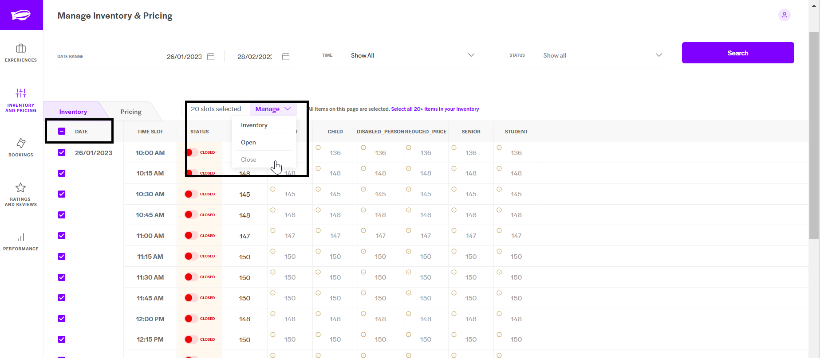The height and width of the screenshot is (358, 820).
Task: Toggle closed status switch for 12:00 PM
Action: [191, 319]
